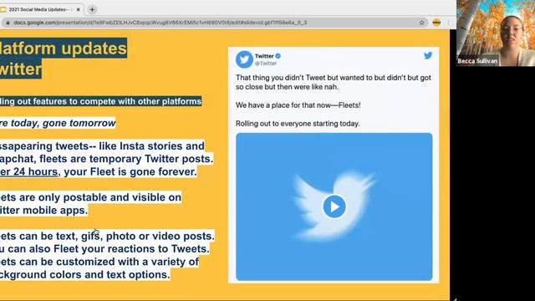
Task: Click the 'gone tomorrow' italic subtitle
Action: tap(79, 123)
